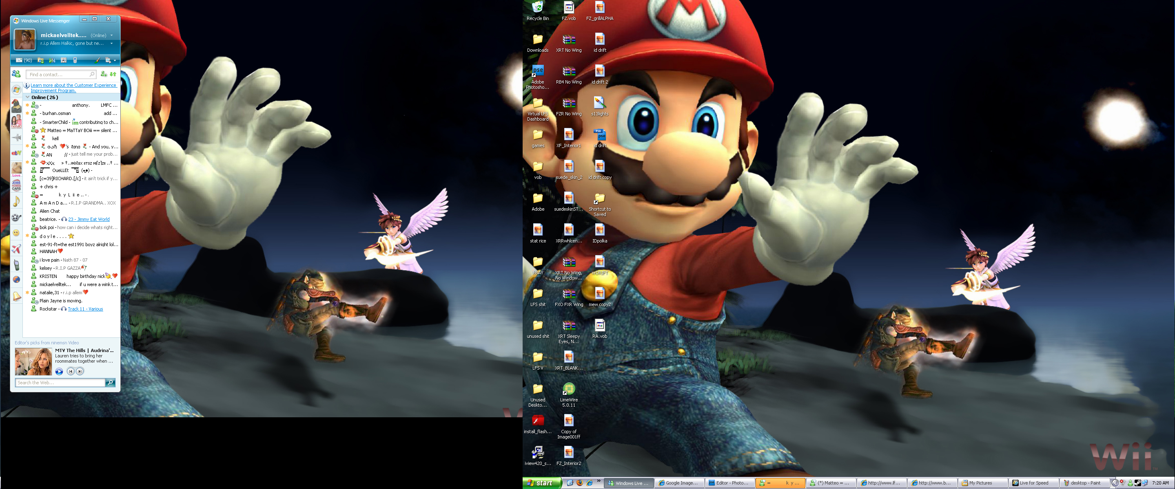Open the sharing folders icon in toolbar
Screen dimensions: 1175x489
click(x=41, y=60)
